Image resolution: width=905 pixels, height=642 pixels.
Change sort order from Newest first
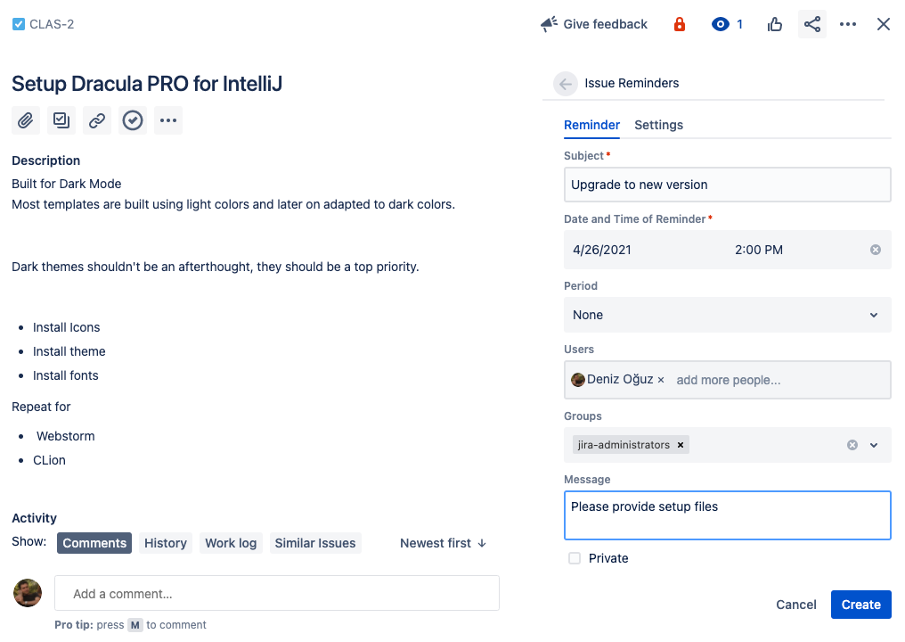443,543
